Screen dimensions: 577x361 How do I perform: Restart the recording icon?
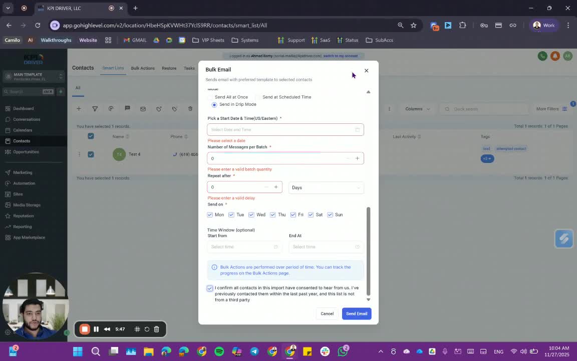point(147,329)
